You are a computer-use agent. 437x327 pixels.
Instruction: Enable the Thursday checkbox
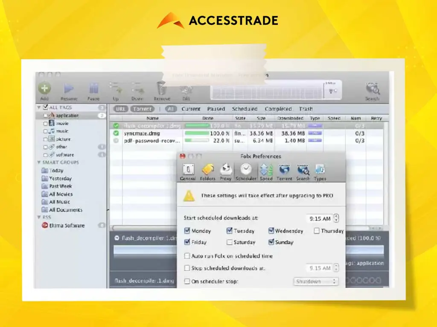pyautogui.click(x=317, y=231)
